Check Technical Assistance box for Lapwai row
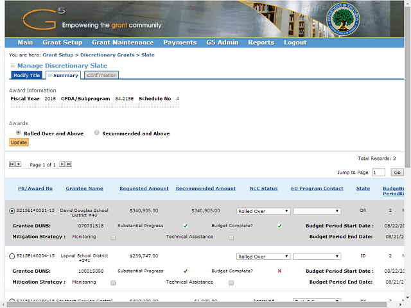Screen dimensions: 411x308 tap(231, 283)
